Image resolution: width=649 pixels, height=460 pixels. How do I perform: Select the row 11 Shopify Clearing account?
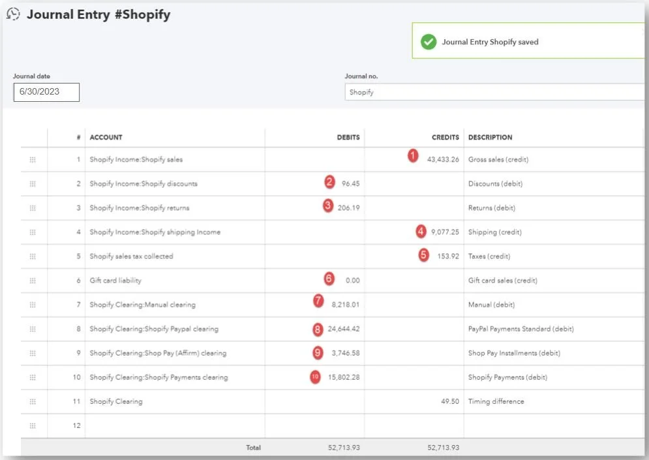tap(175, 402)
